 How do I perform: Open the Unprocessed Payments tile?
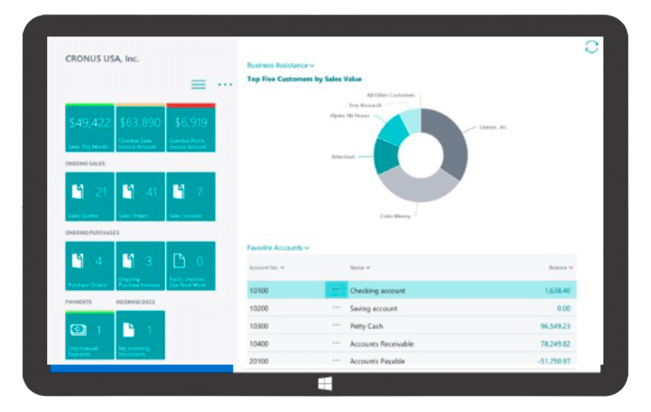pos(89,335)
